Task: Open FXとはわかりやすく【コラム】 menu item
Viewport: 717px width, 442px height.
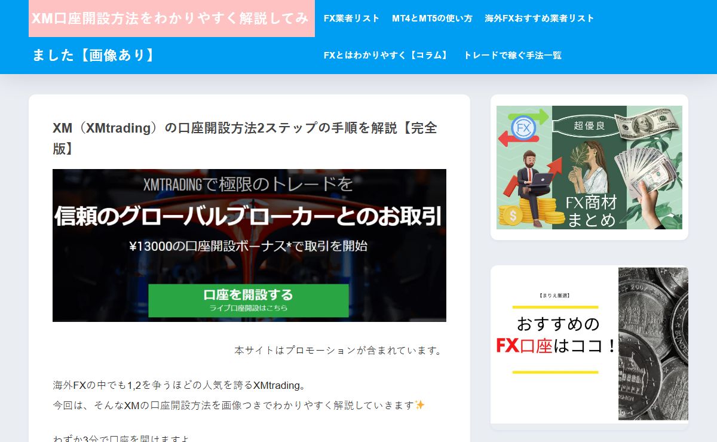Action: (x=387, y=56)
